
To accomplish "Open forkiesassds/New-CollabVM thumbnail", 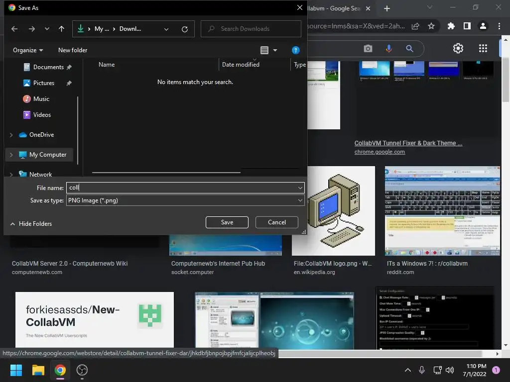I will click(94, 320).
